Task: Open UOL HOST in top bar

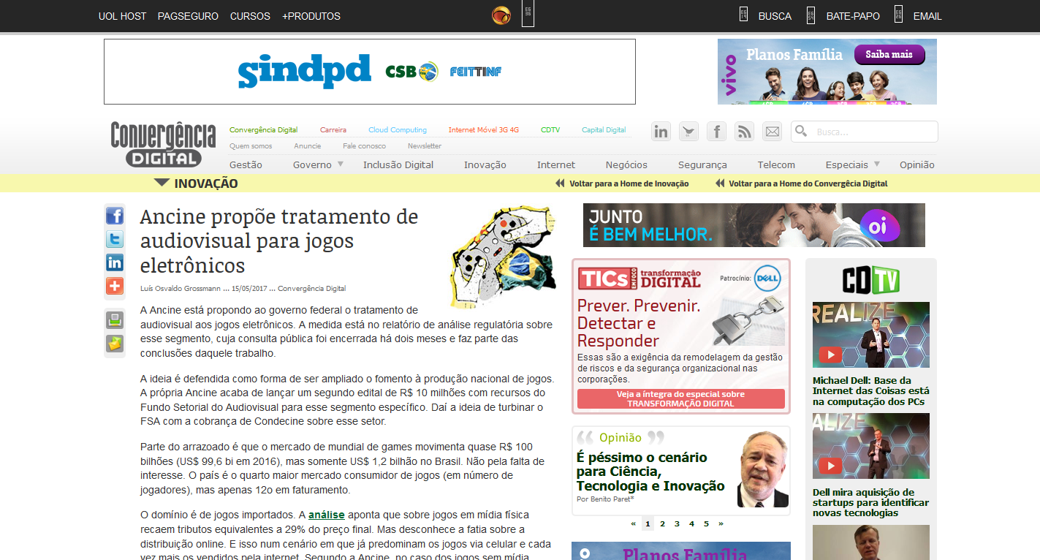Action: [123, 16]
